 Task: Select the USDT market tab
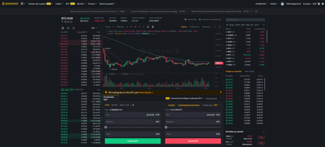pos(243,25)
